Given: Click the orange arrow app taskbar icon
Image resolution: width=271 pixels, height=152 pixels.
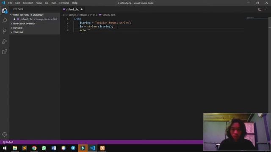Looking at the screenshot, I should click(83, 148).
